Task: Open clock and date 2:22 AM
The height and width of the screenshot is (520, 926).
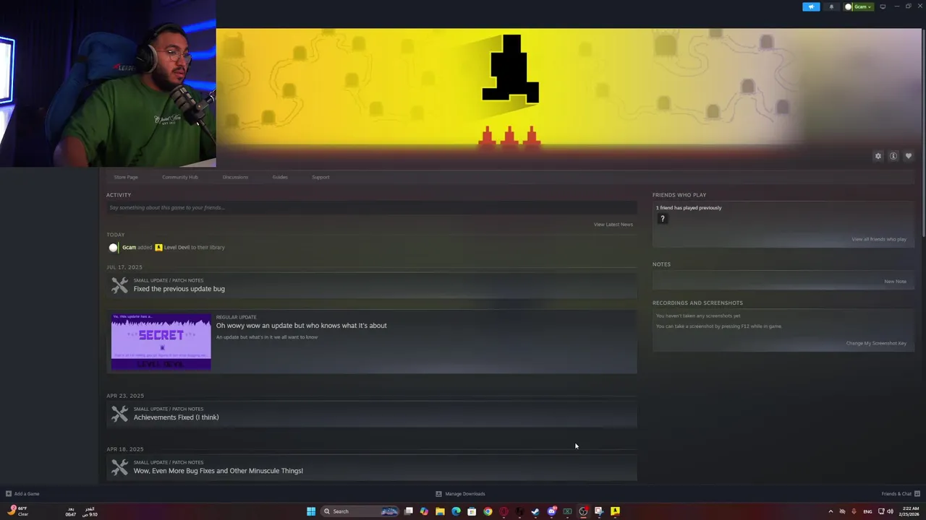Action: pos(909,511)
